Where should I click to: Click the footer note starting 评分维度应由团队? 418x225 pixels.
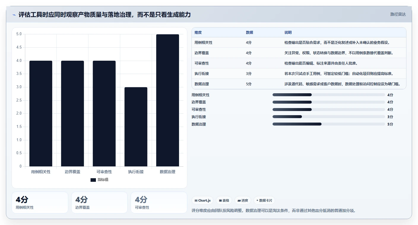pyautogui.click(x=274, y=211)
